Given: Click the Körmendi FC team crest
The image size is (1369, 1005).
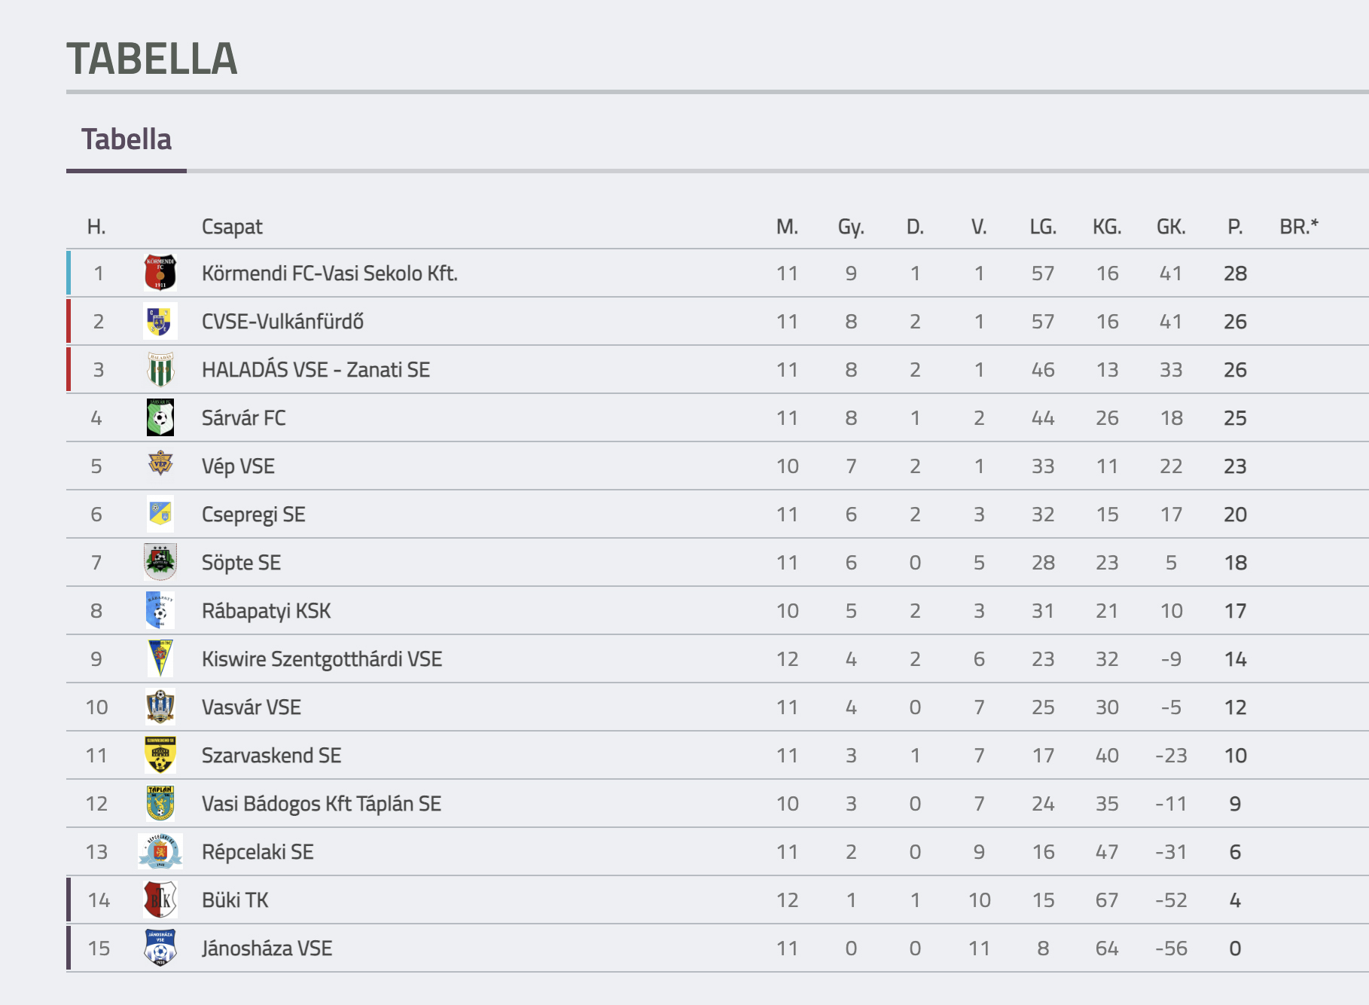Looking at the screenshot, I should coord(160,273).
